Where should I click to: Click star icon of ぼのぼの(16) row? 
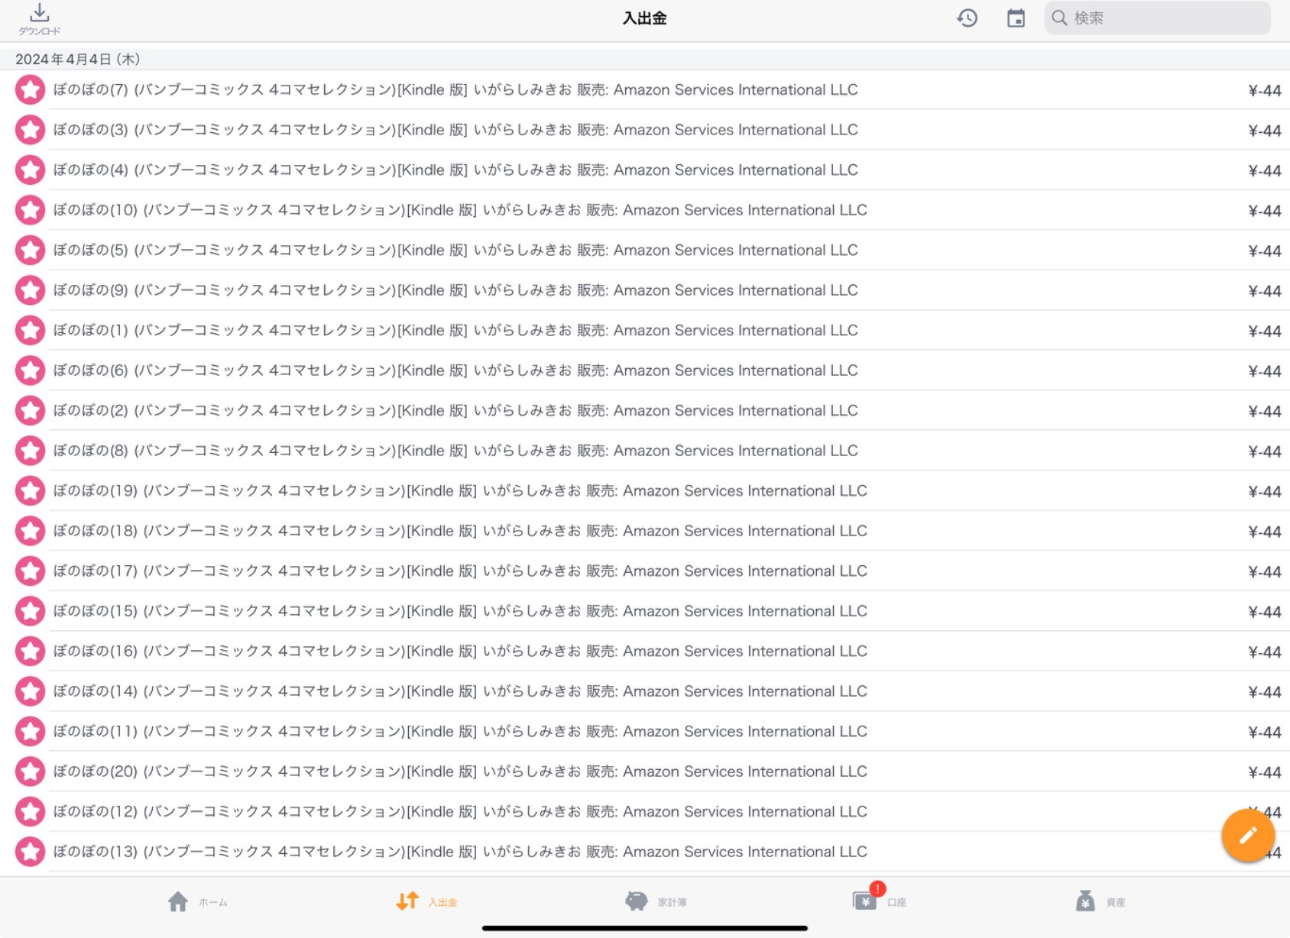pos(31,652)
